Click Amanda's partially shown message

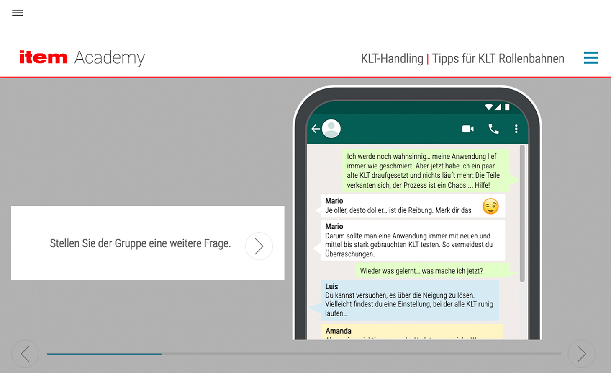411,332
